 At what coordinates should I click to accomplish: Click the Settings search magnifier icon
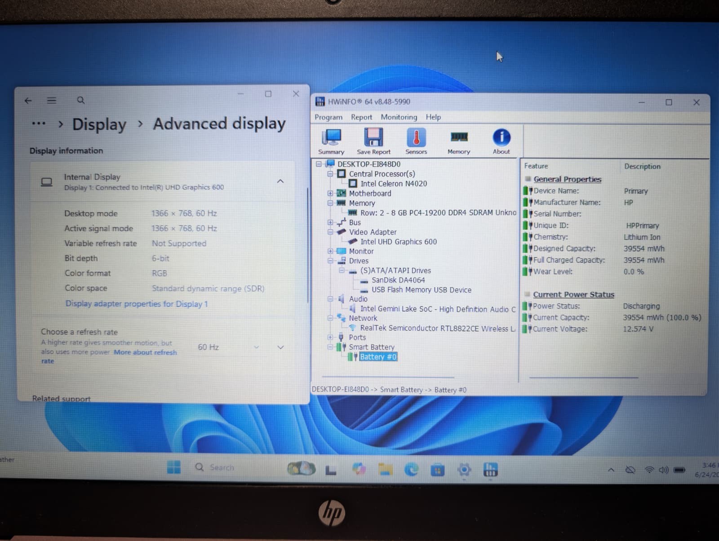click(81, 100)
